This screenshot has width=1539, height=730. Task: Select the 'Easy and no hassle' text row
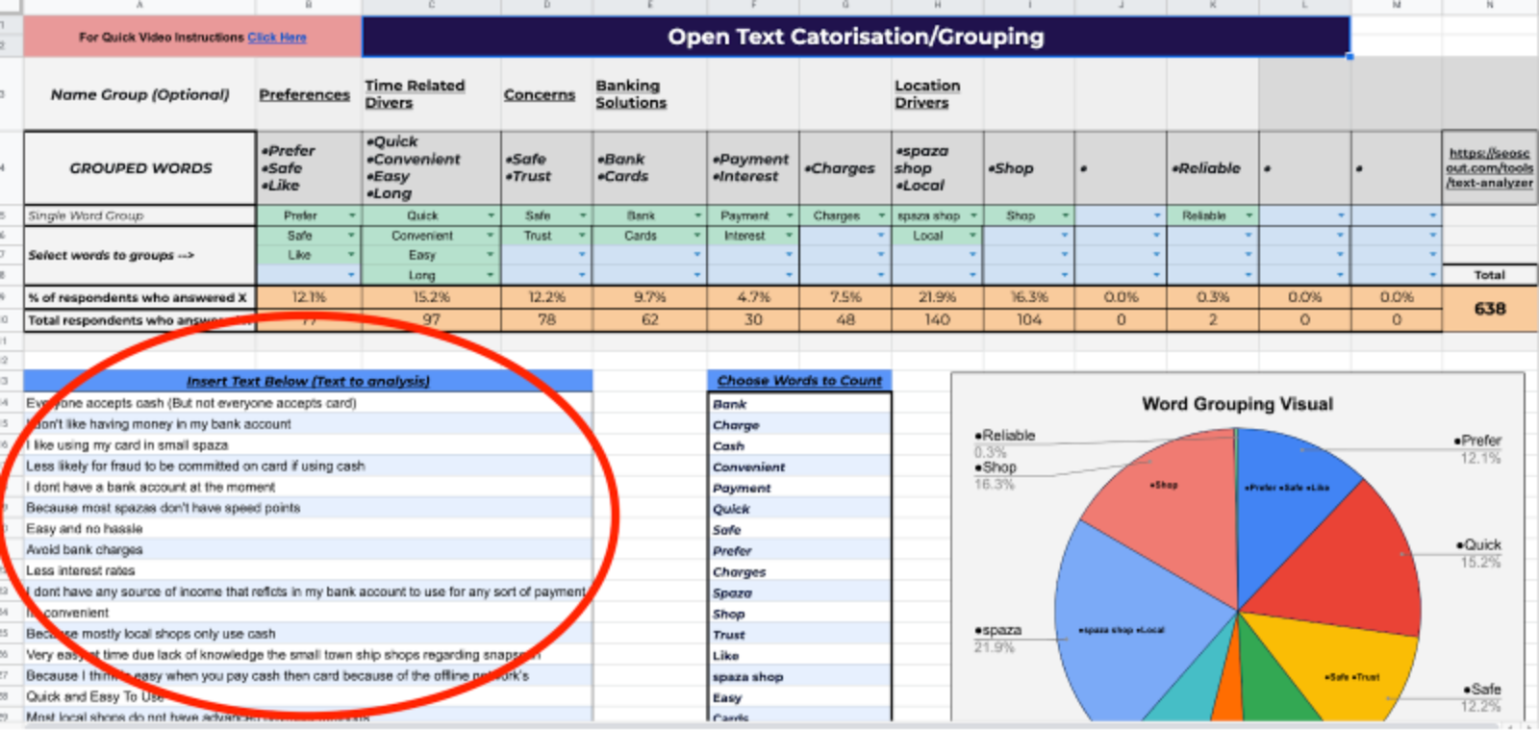(x=308, y=529)
